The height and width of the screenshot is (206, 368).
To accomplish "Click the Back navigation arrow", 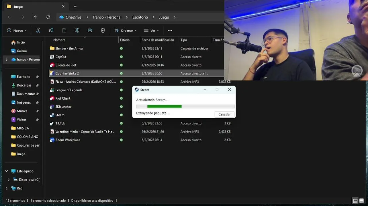I will click(9, 17).
